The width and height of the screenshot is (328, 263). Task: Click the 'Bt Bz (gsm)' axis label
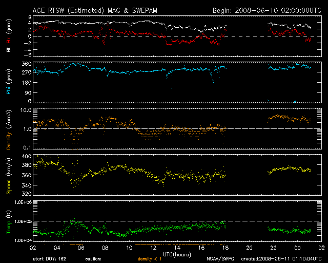[9, 35]
